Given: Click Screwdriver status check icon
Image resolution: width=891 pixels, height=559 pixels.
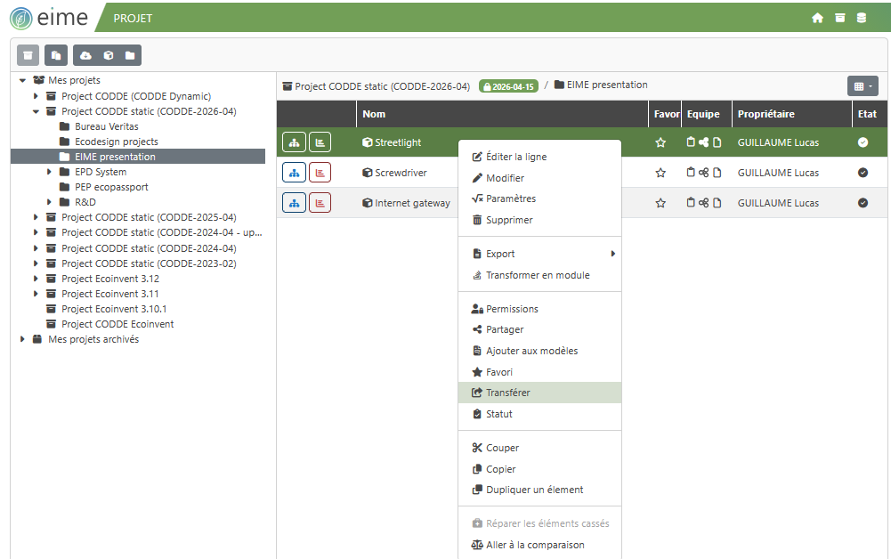Looking at the screenshot, I should 863,172.
